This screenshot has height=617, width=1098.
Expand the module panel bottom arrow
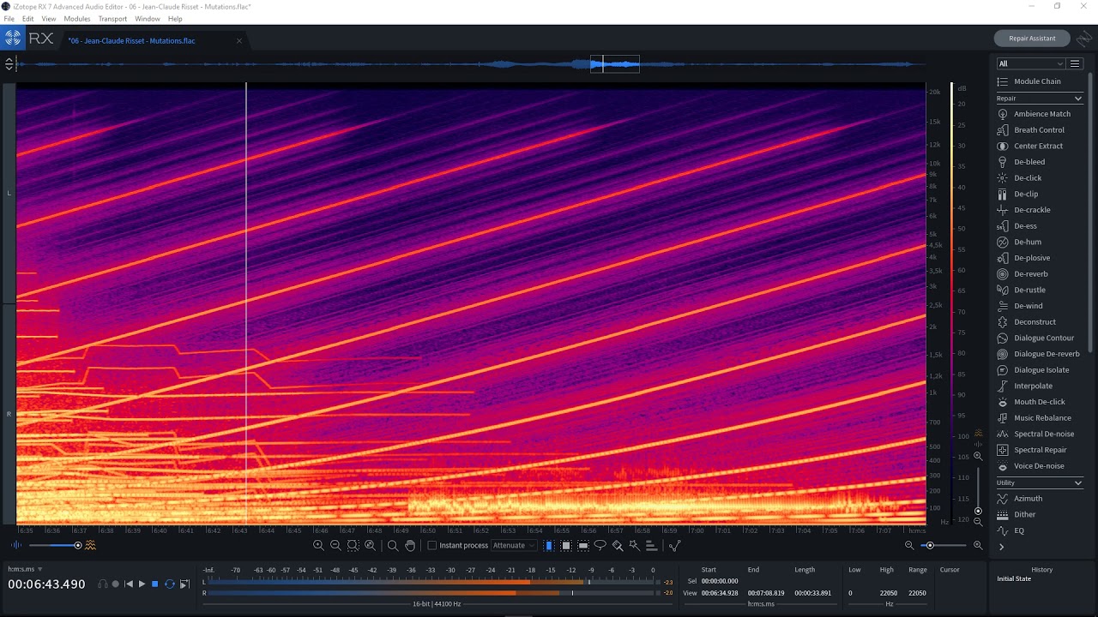1001,547
